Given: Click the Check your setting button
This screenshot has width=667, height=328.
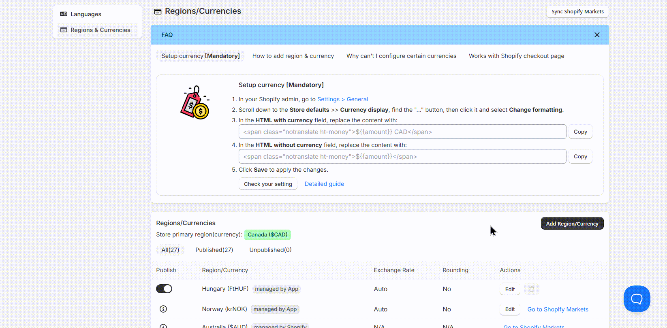Looking at the screenshot, I should [x=268, y=184].
